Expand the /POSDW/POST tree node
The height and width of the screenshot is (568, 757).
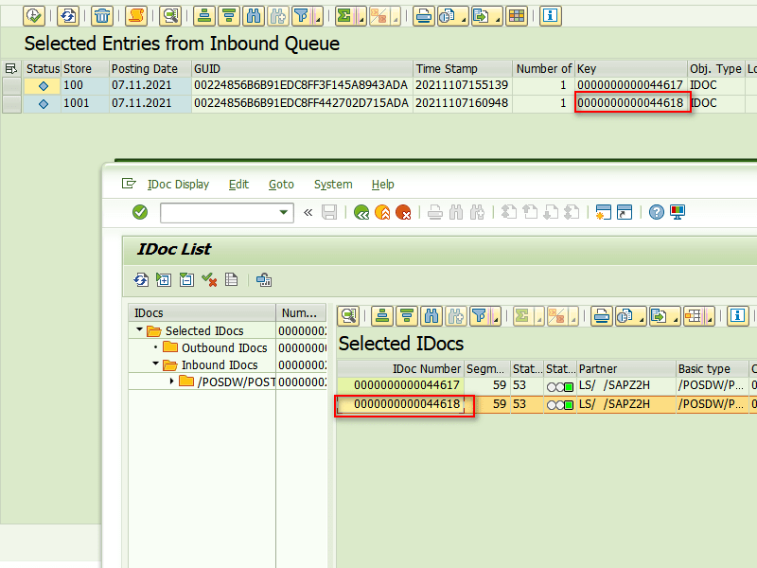[171, 382]
